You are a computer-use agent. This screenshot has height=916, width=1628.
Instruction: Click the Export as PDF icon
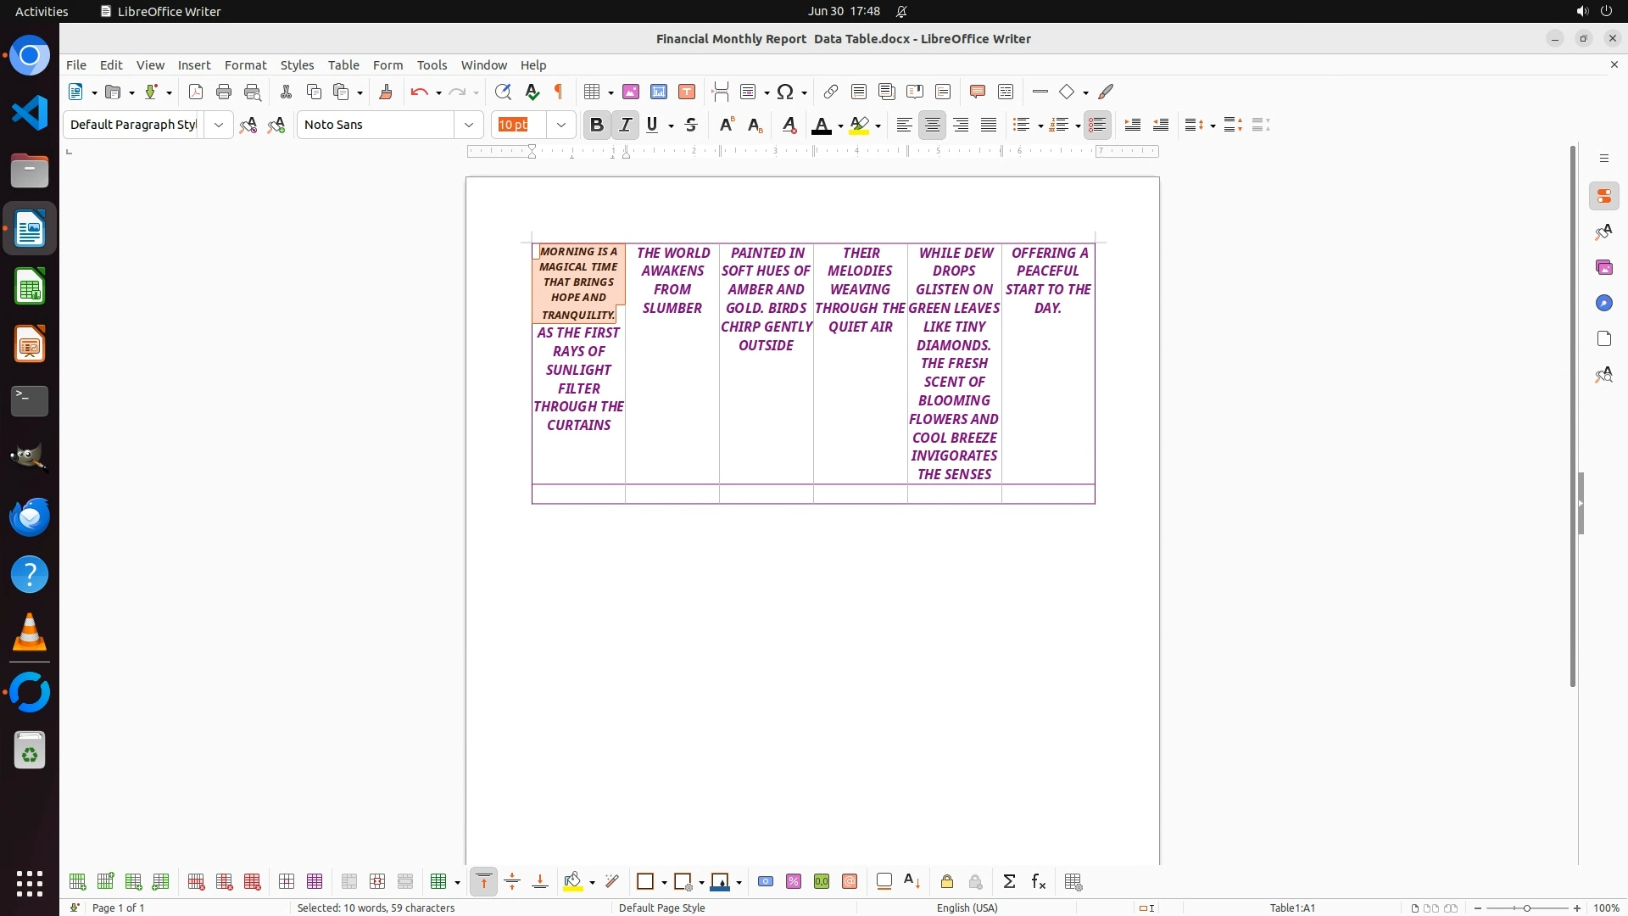tap(196, 92)
